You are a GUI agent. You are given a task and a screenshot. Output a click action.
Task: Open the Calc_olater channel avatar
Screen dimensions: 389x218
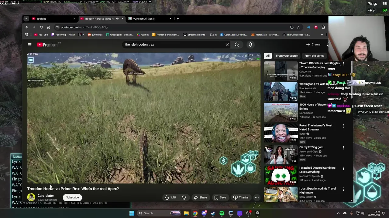pyautogui.click(x=31, y=197)
